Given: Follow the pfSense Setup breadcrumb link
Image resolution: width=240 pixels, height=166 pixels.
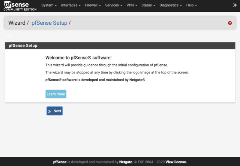Looking at the screenshot, I should [x=49, y=23].
